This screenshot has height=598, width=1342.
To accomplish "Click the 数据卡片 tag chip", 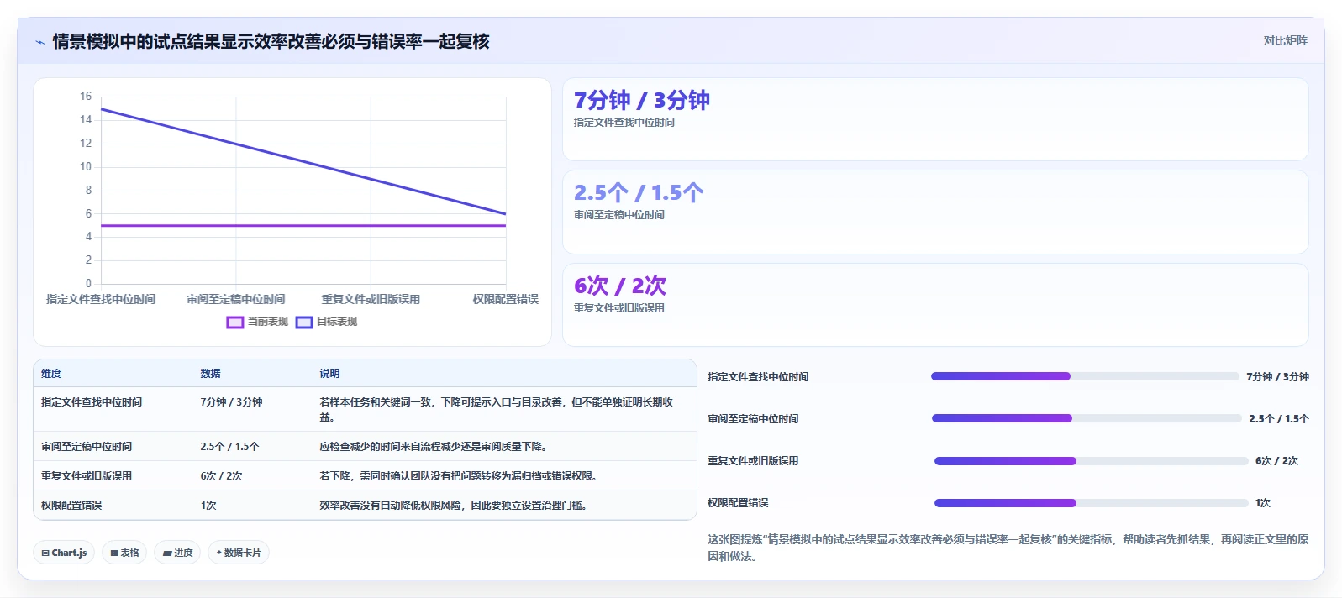I will [239, 553].
